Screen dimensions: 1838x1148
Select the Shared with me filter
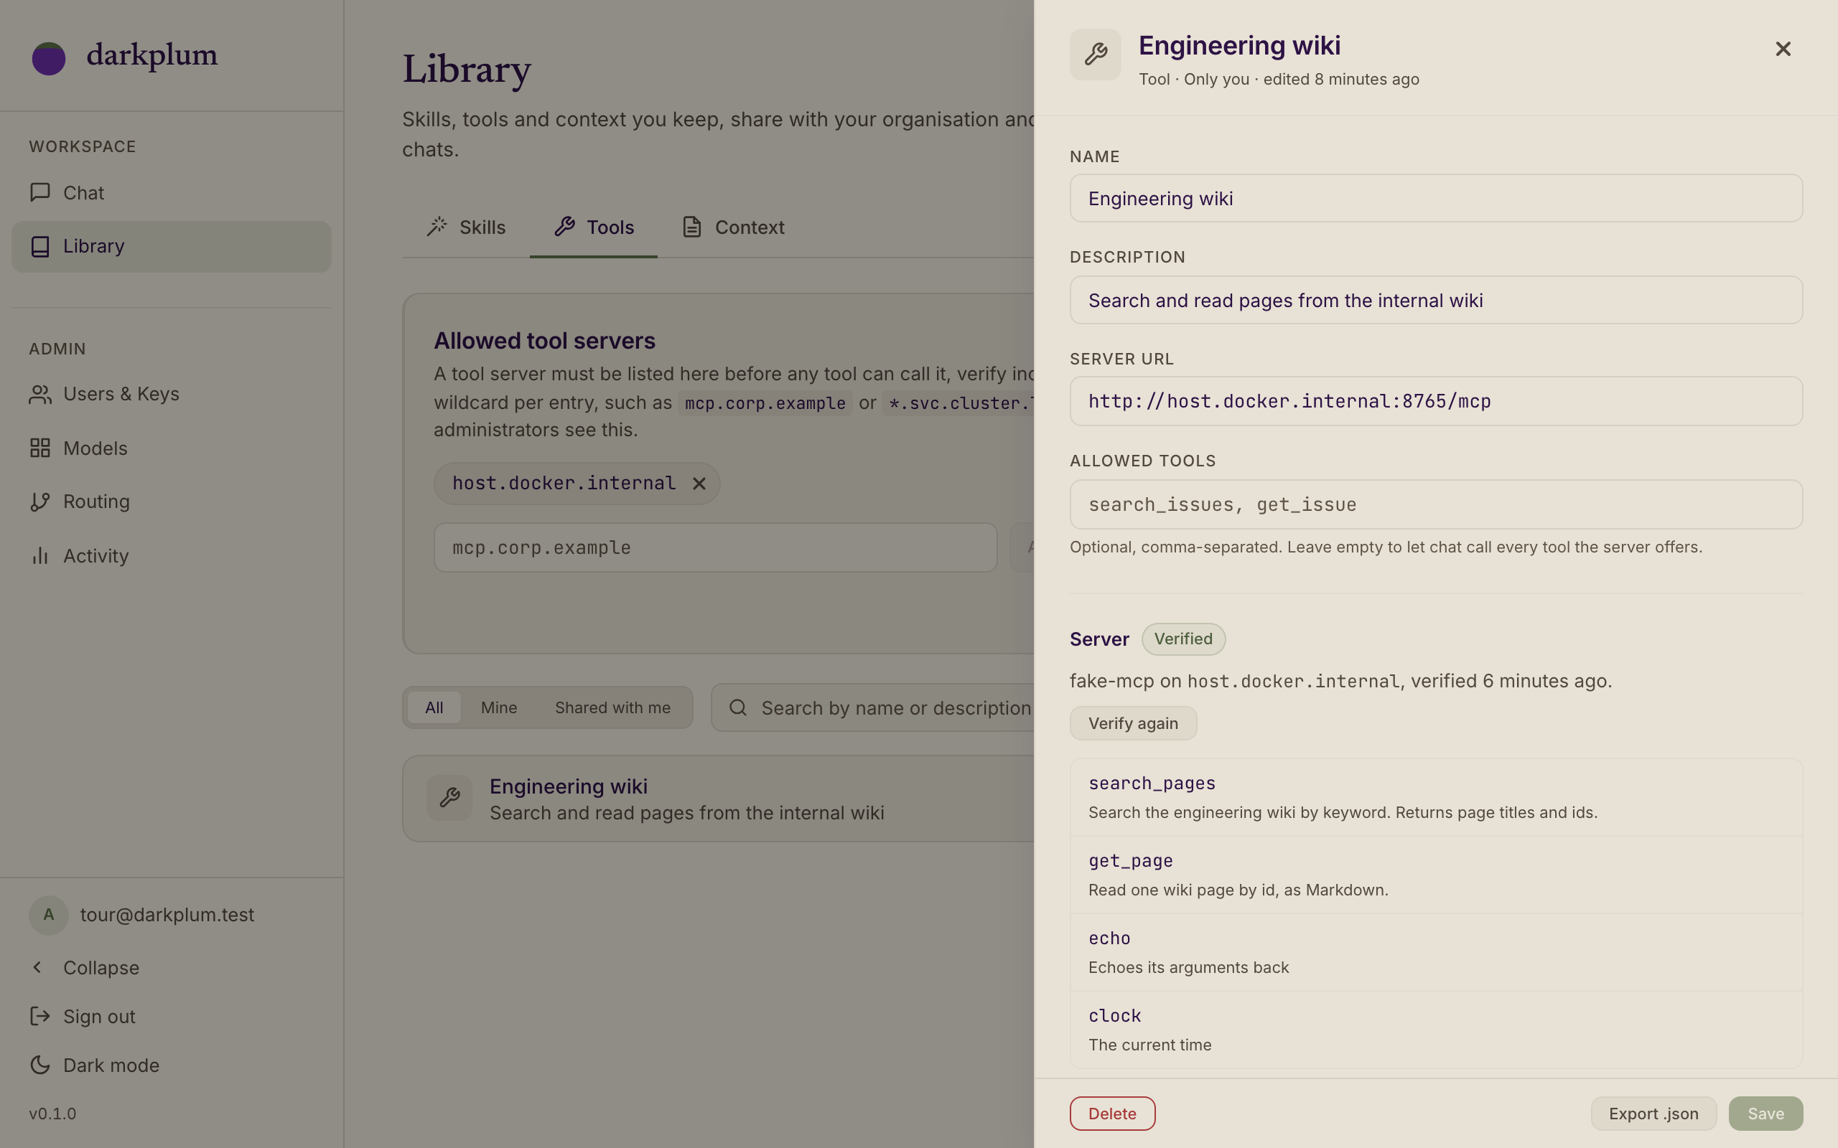pos(613,707)
